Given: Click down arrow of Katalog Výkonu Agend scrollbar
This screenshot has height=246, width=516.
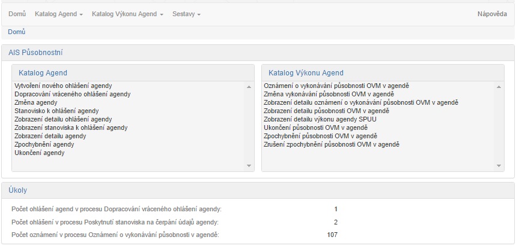Looking at the screenshot, I should [499, 166].
